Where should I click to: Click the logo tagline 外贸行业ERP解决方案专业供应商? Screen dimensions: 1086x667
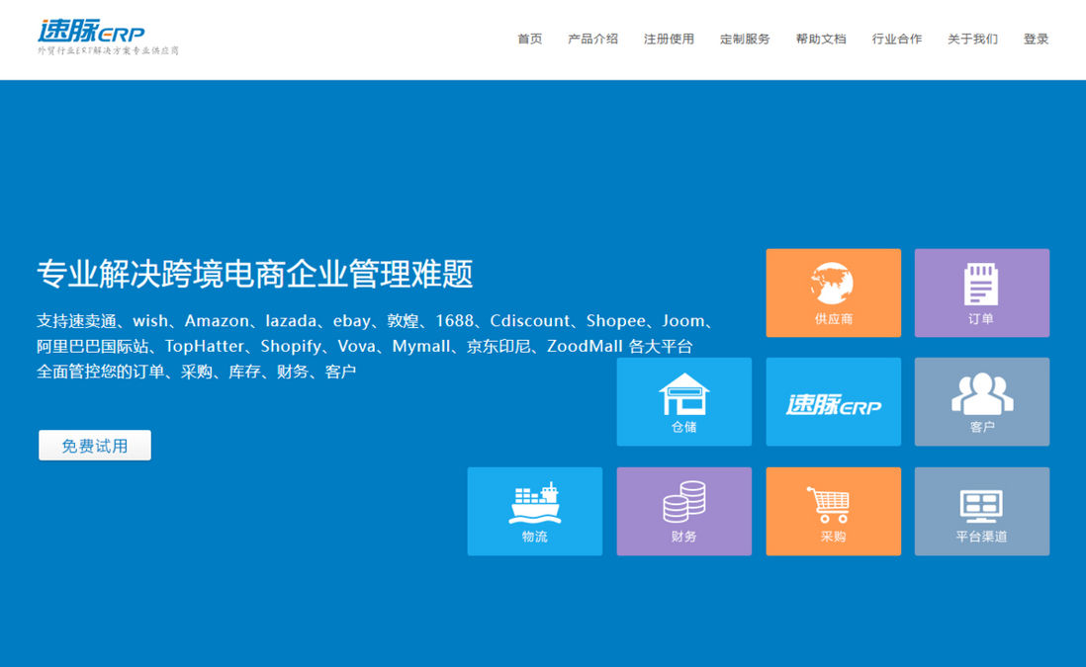point(108,50)
